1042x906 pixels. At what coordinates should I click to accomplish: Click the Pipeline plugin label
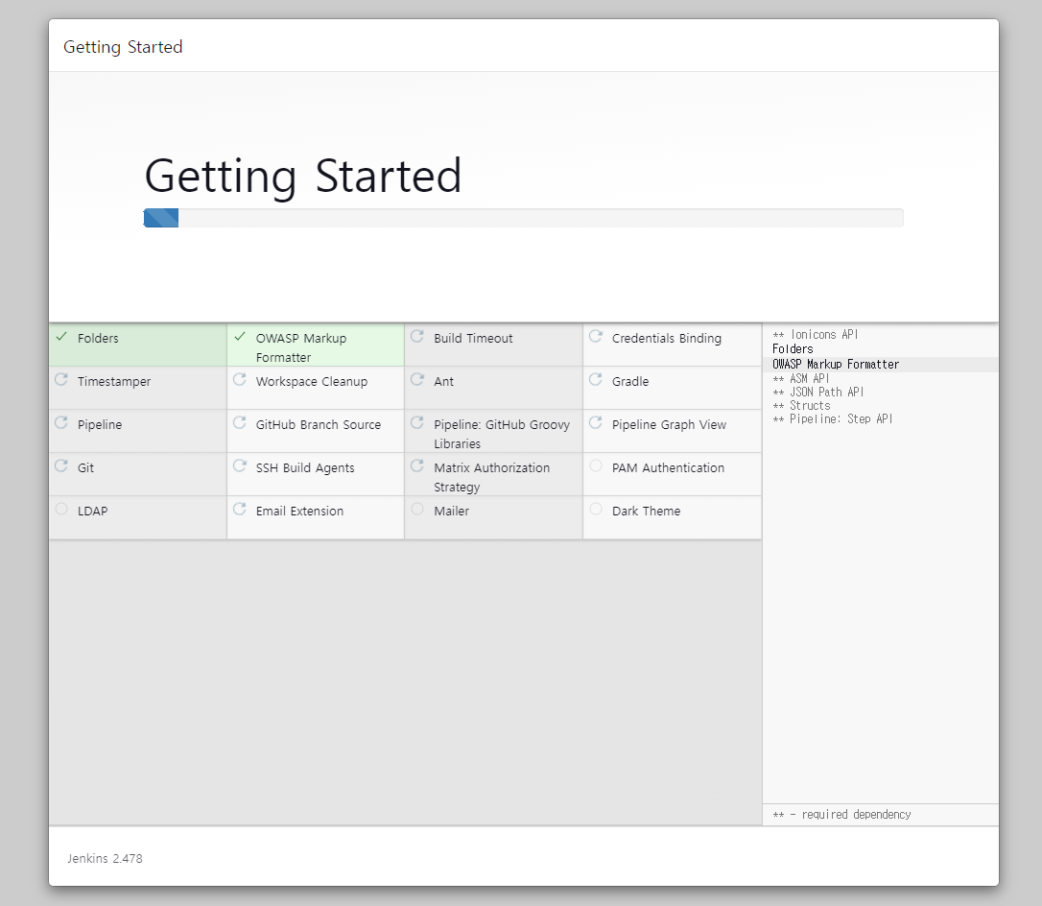click(100, 425)
